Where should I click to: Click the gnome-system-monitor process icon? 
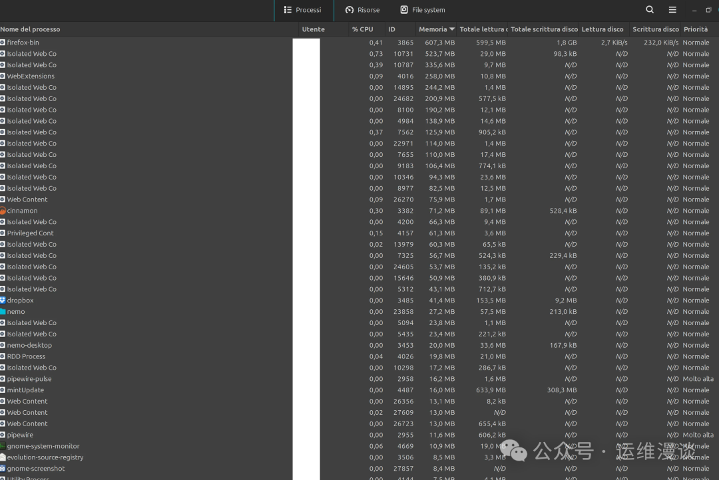(x=3, y=446)
